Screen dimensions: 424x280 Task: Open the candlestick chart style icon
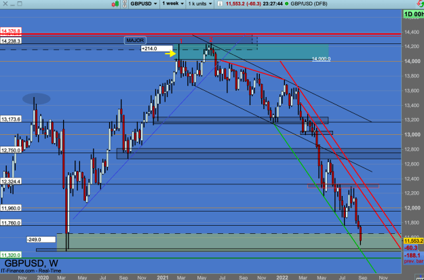pos(115,4)
